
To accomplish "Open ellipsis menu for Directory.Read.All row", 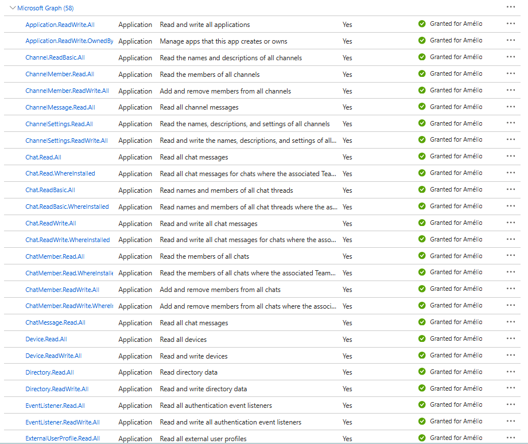I will 510,372.
